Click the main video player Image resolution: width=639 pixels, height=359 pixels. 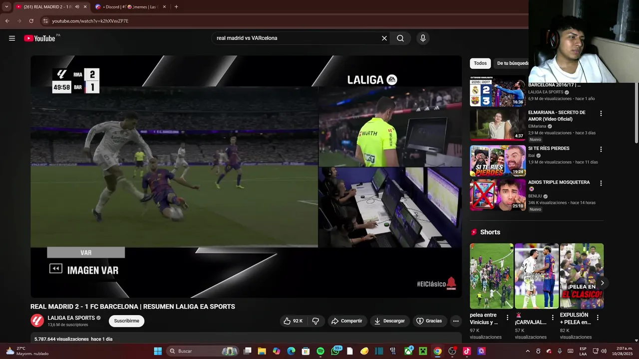tap(246, 177)
